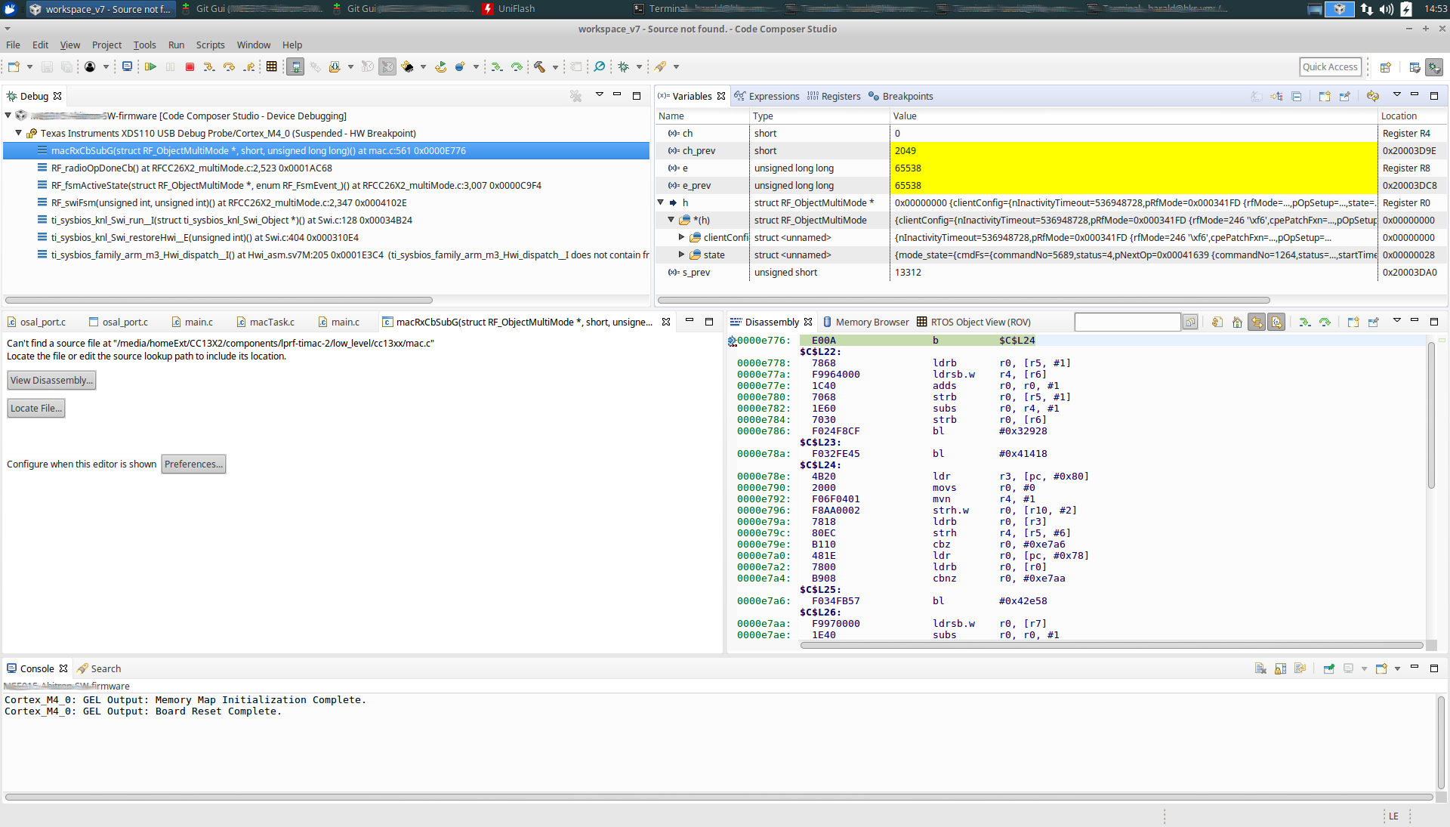
Task: Click the pencil tool icon in main toolbar
Action: (x=661, y=67)
